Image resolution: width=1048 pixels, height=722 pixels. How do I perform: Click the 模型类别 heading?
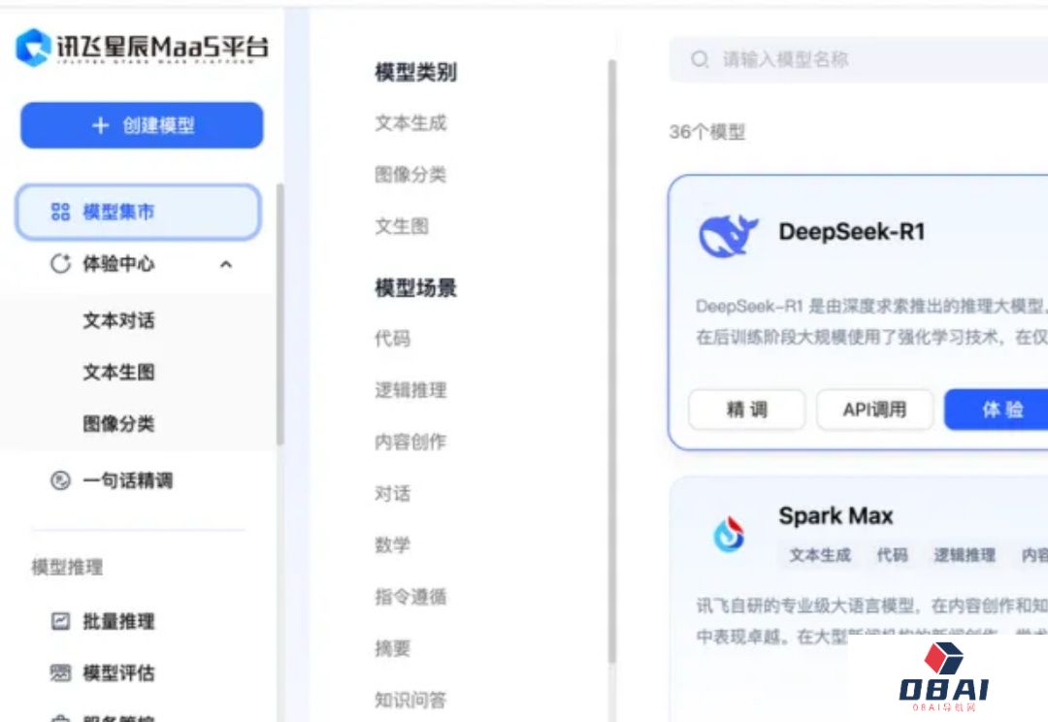click(x=415, y=72)
